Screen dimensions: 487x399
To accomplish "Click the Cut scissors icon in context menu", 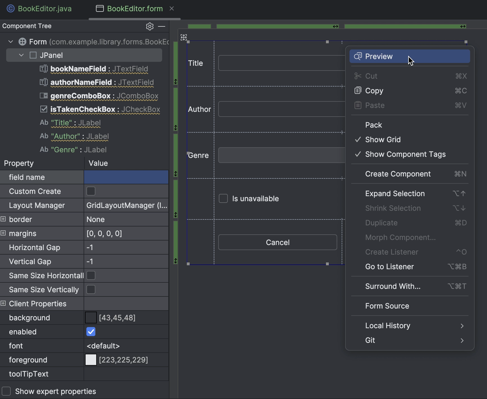I will pyautogui.click(x=357, y=76).
